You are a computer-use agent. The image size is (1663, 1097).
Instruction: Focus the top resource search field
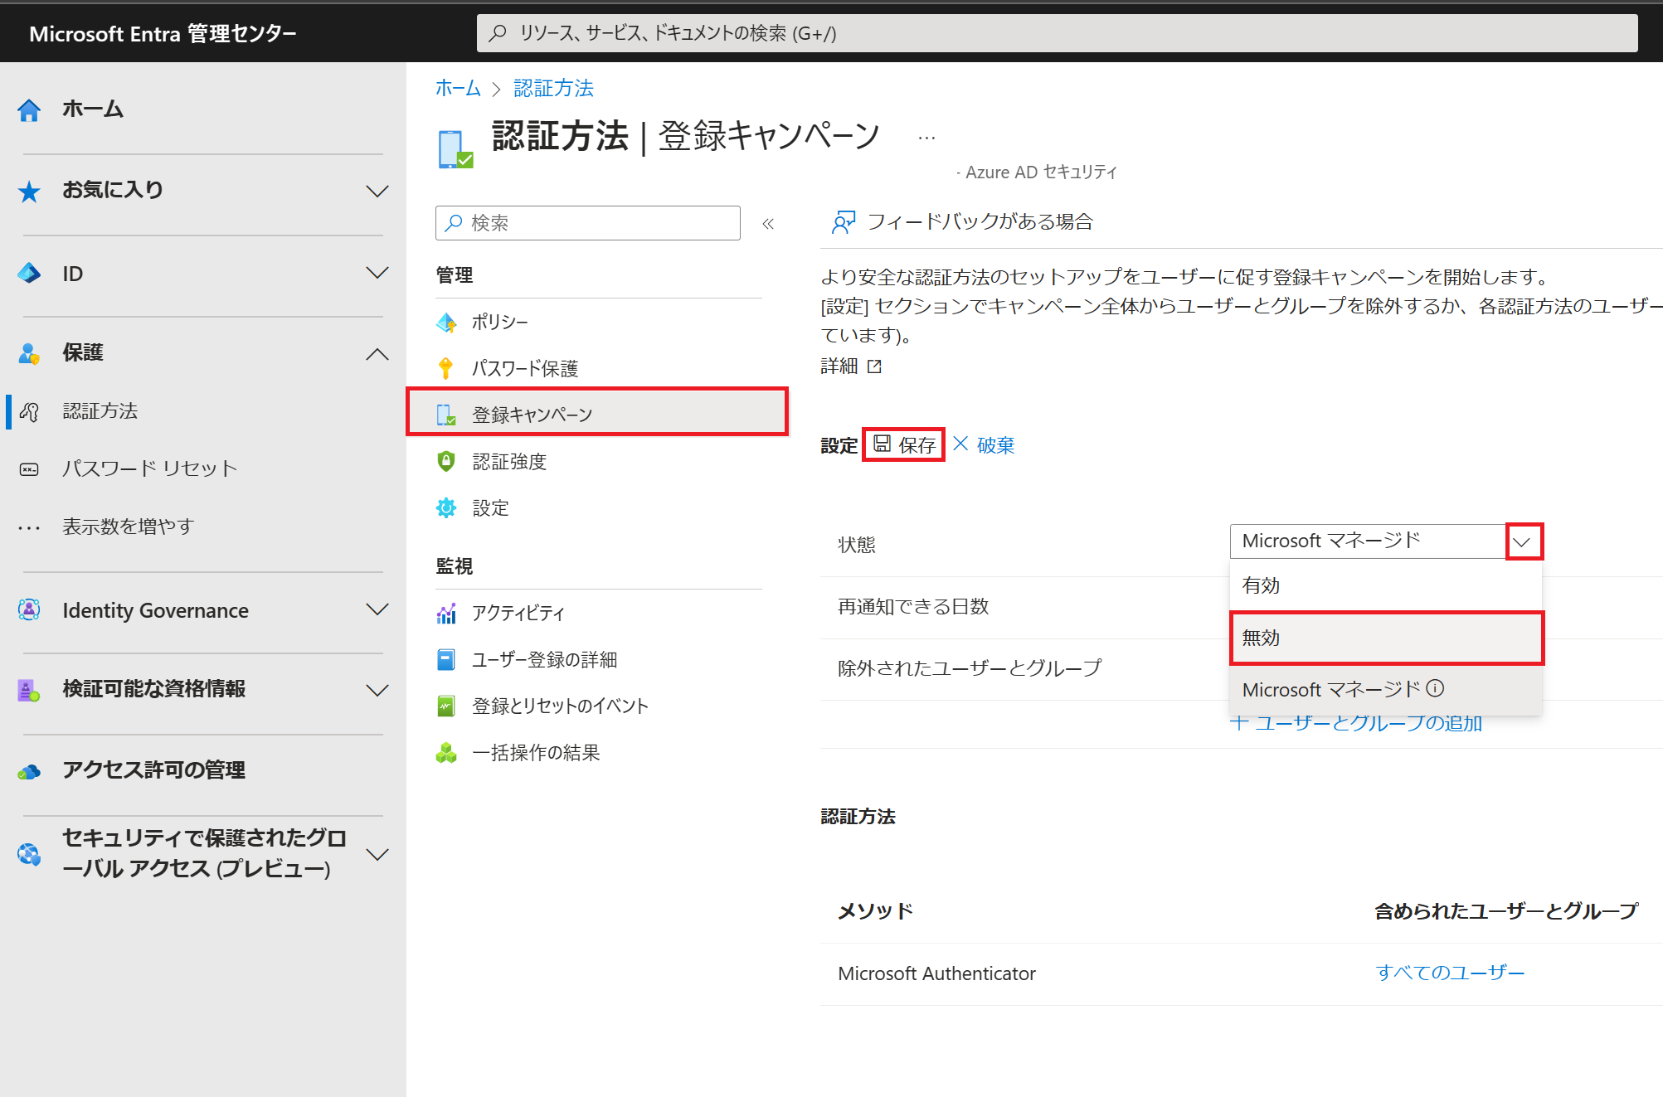[x=1058, y=33]
